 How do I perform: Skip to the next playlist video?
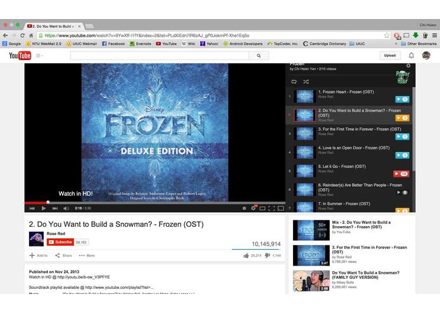point(55,208)
